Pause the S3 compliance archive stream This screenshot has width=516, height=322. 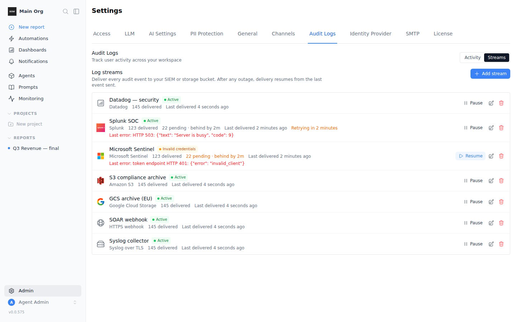[x=473, y=181]
